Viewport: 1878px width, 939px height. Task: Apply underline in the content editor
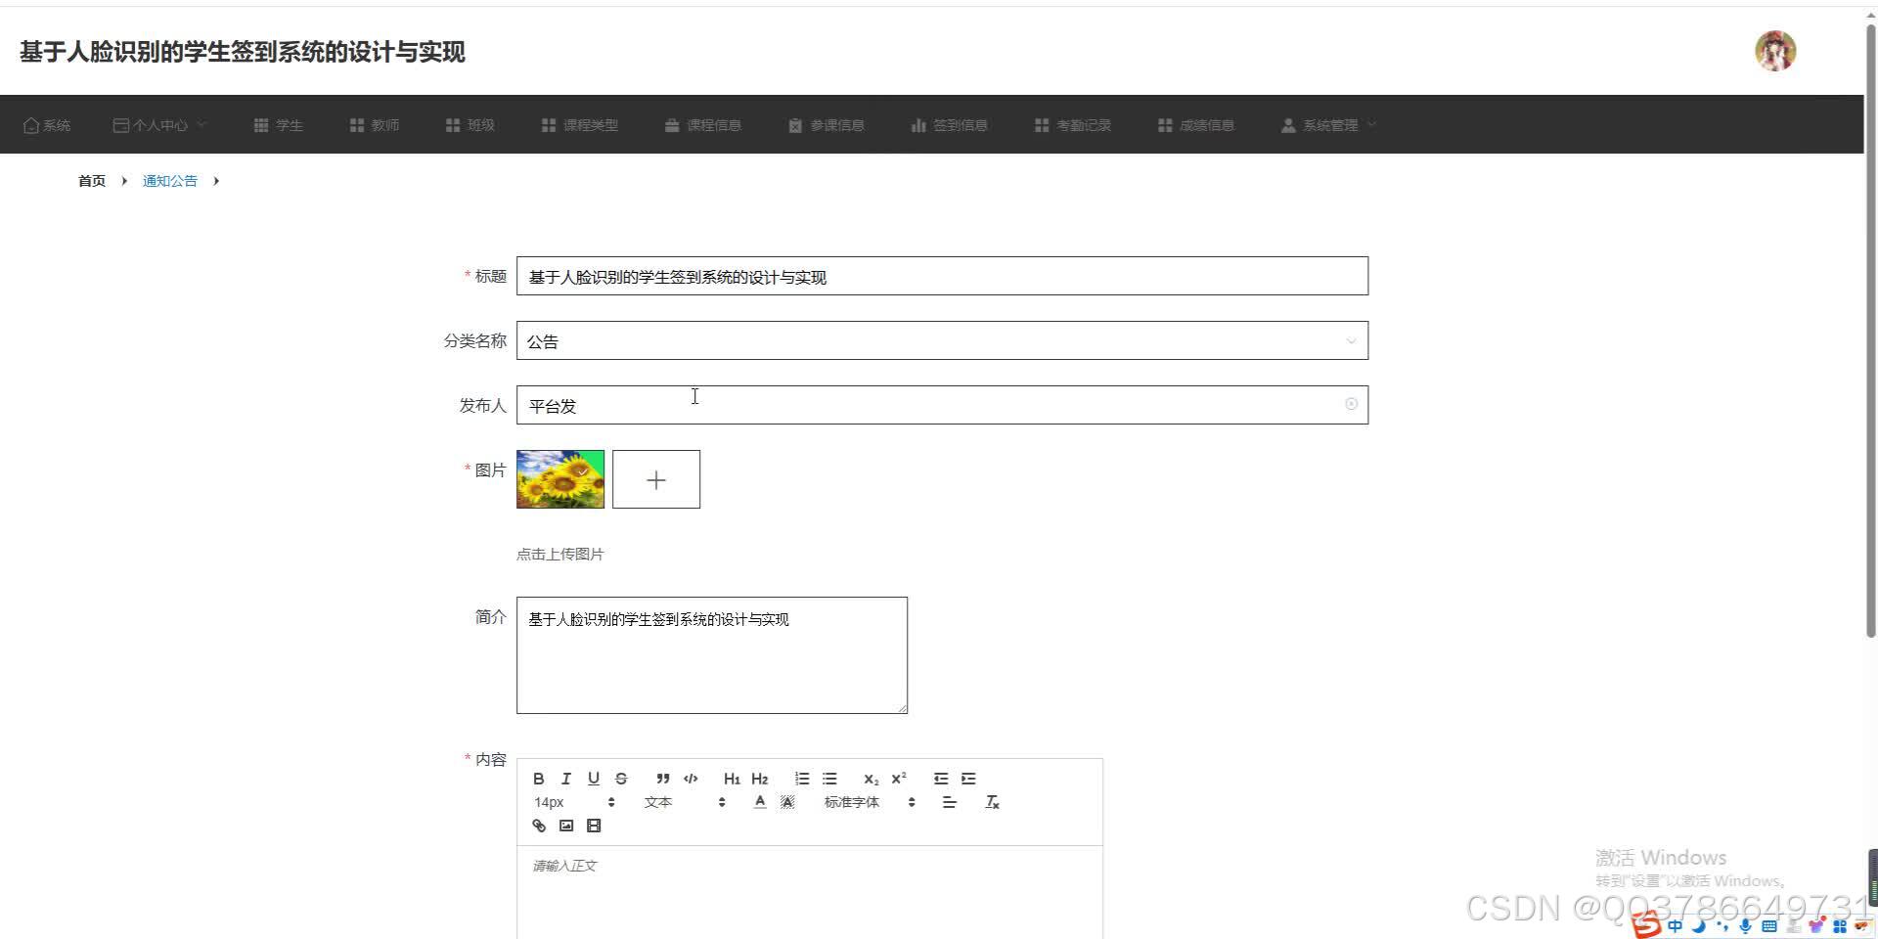tap(593, 779)
